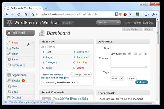
Task: Reset the QuickPress form
Action: [x=132, y=78]
